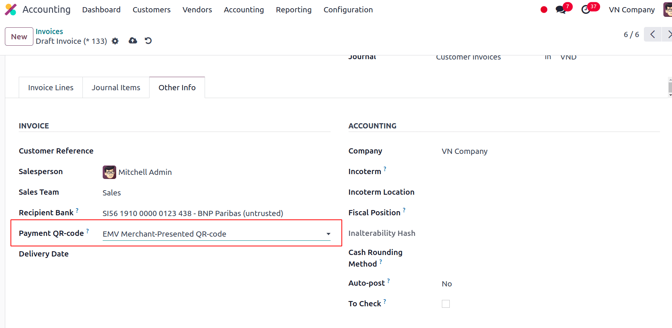The width and height of the screenshot is (672, 328).
Task: Click Mitchell Admin salesperson avatar
Action: [109, 172]
